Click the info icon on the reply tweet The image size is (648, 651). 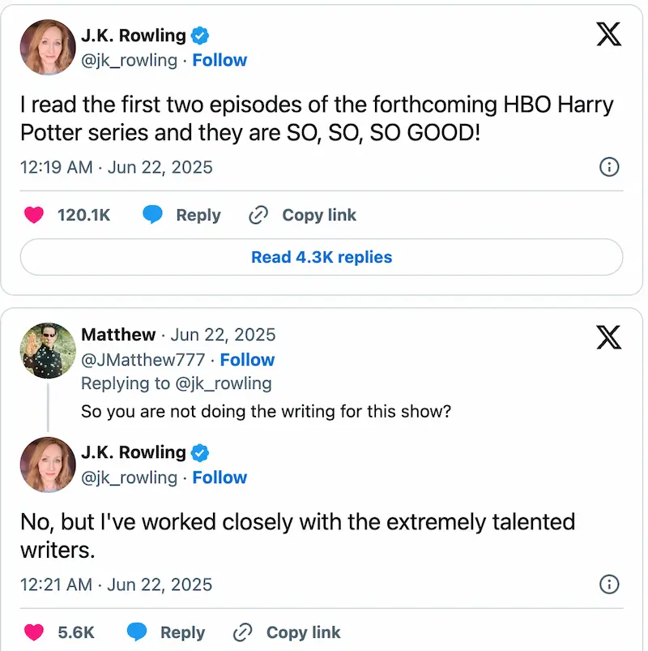tap(608, 584)
